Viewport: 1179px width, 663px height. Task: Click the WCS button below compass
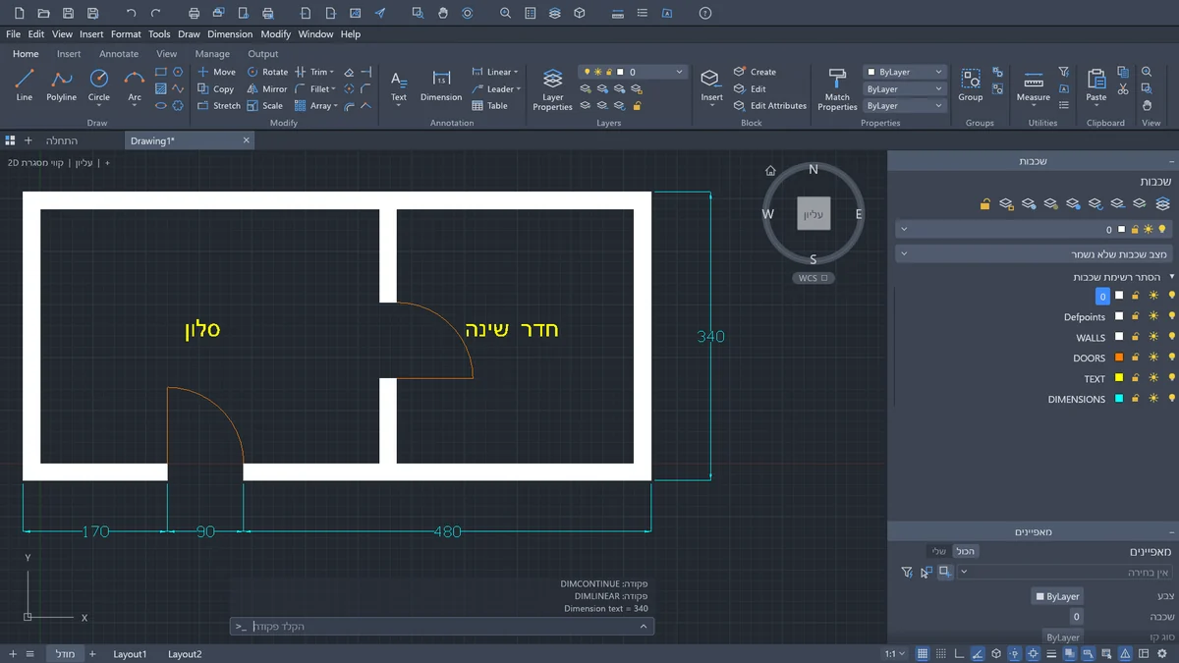pyautogui.click(x=814, y=278)
